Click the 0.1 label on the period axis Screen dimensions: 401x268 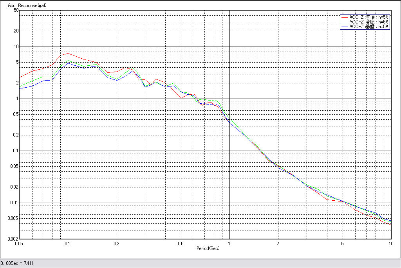(68, 243)
